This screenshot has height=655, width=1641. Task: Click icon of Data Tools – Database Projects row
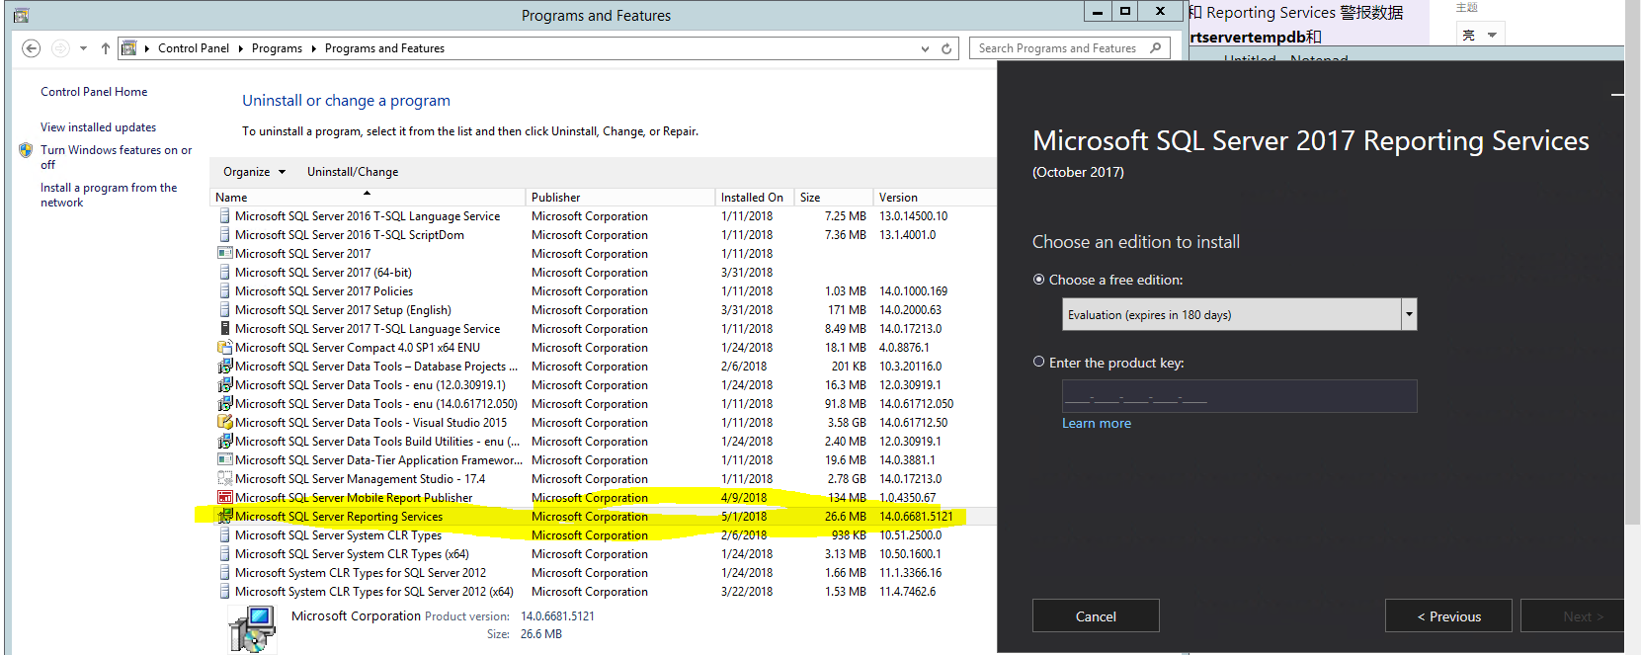click(225, 366)
